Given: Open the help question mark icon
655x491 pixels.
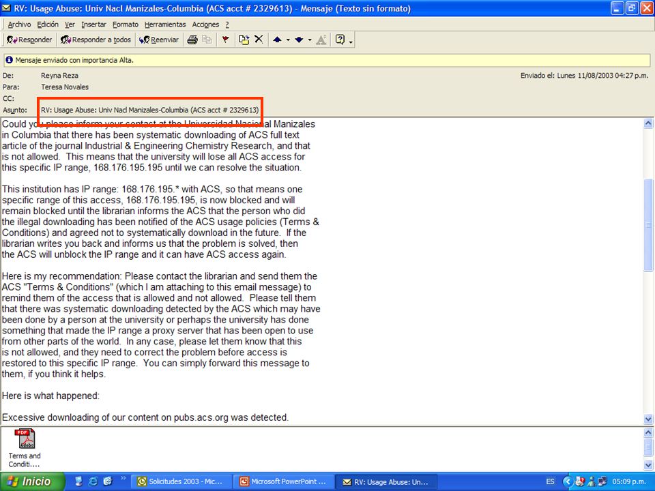Looking at the screenshot, I should point(340,40).
